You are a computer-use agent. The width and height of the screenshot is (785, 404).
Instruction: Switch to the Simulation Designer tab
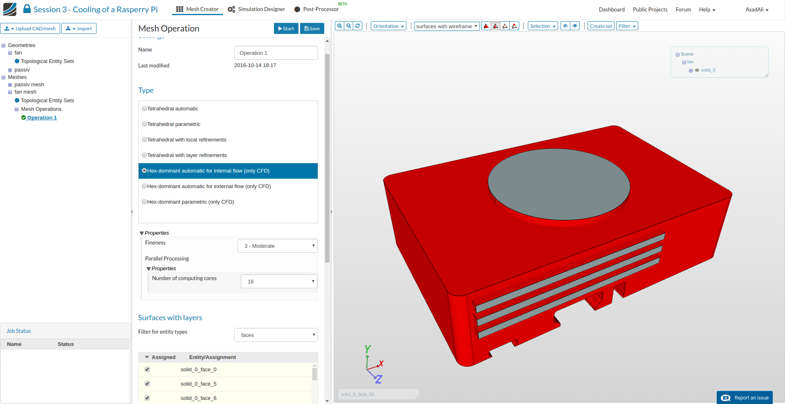point(256,9)
